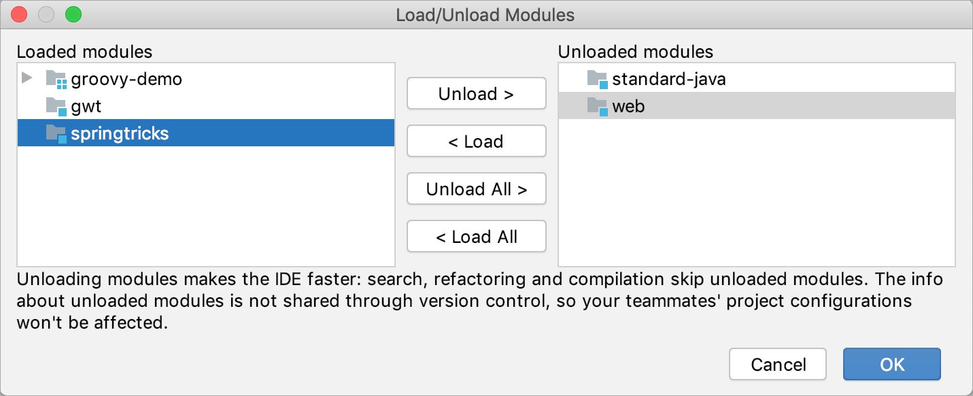Confirm with the OK button
The height and width of the screenshot is (396, 973).
(892, 365)
